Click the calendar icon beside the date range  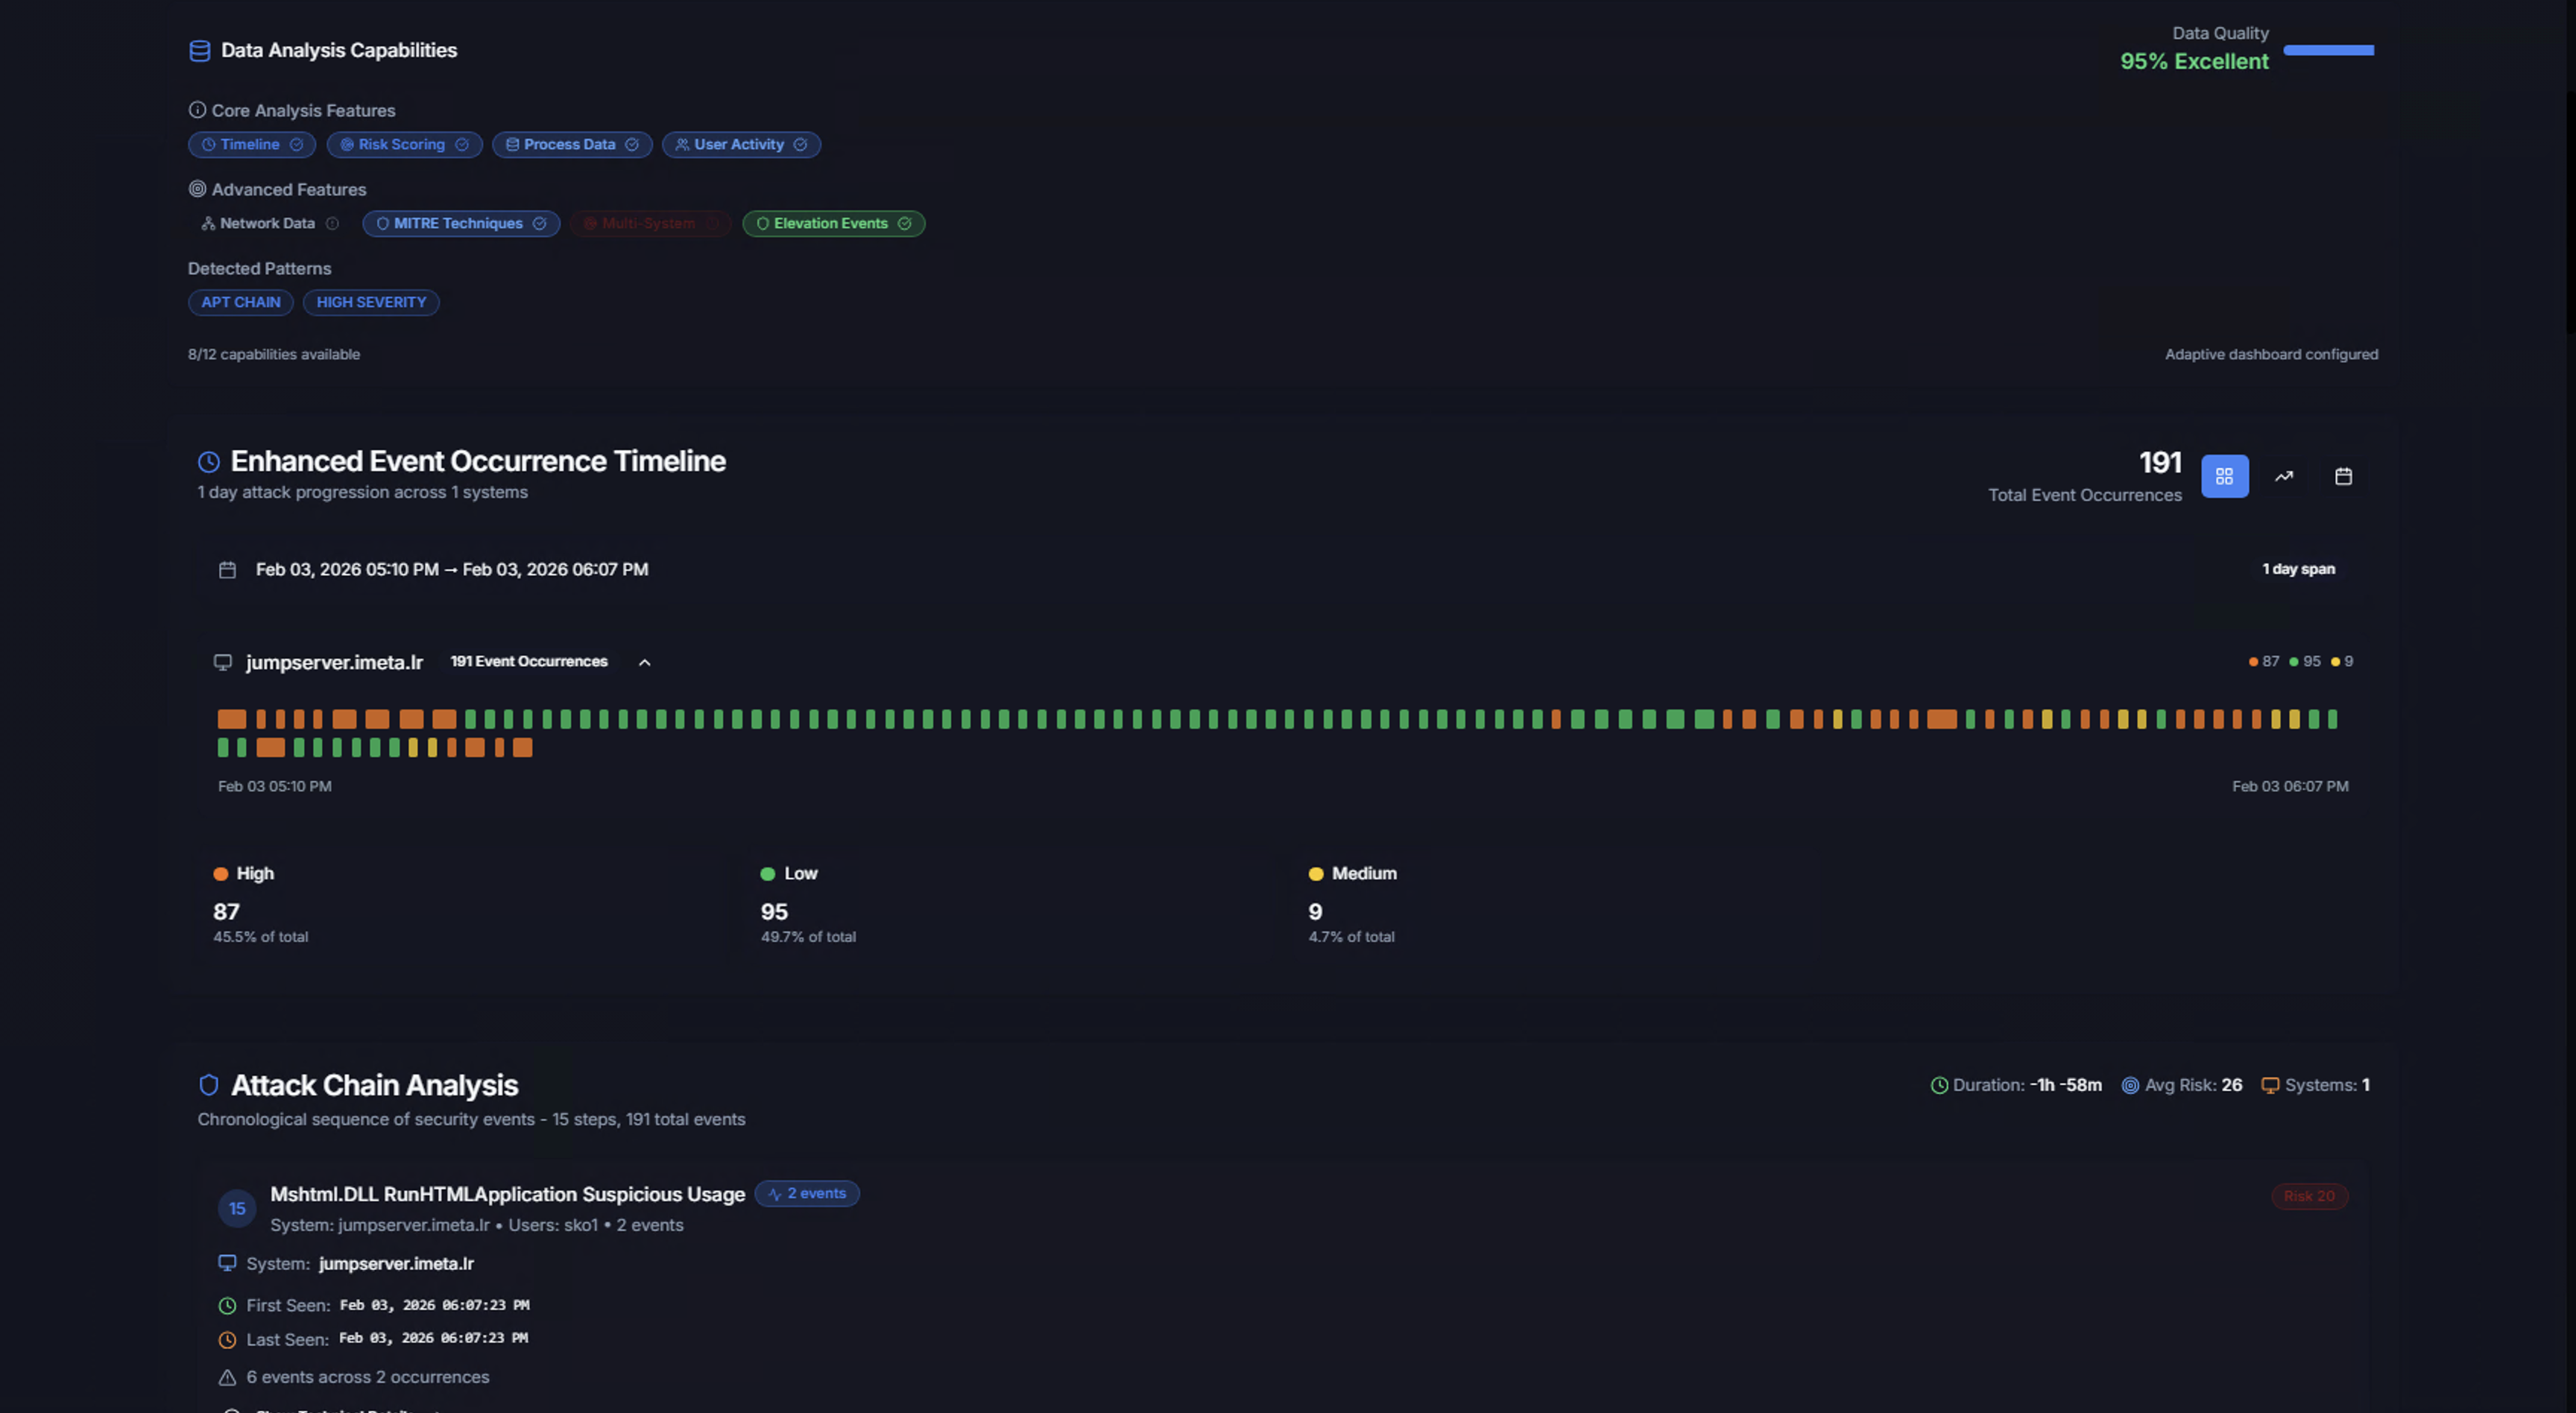227,569
